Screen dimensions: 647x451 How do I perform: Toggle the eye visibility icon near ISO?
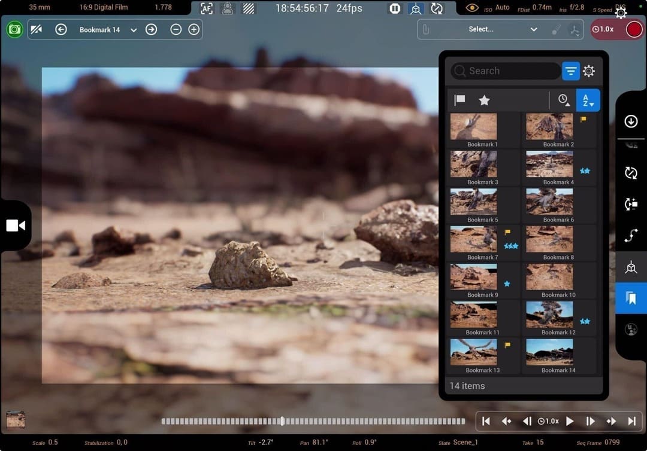(473, 8)
